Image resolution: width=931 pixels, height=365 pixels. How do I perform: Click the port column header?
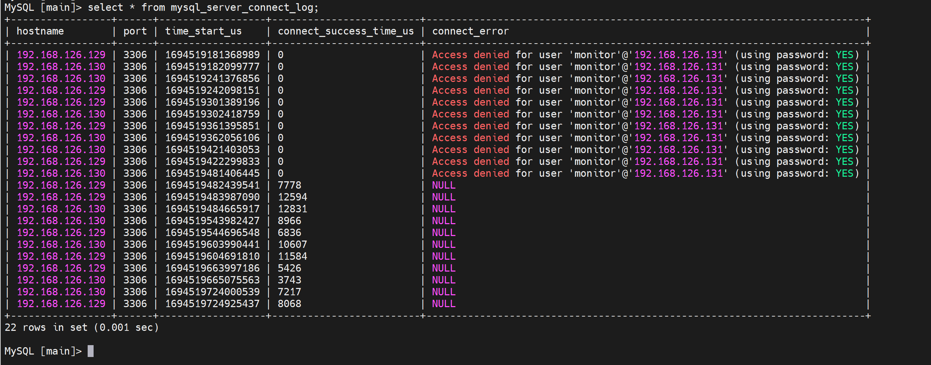tap(135, 31)
